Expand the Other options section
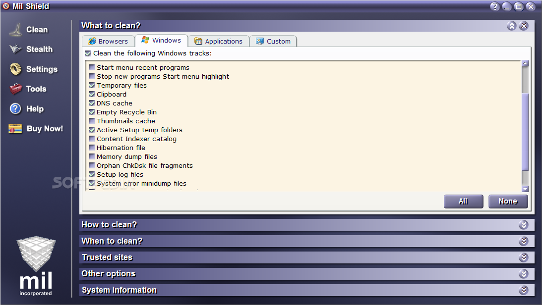This screenshot has height=305, width=542. coord(524,274)
